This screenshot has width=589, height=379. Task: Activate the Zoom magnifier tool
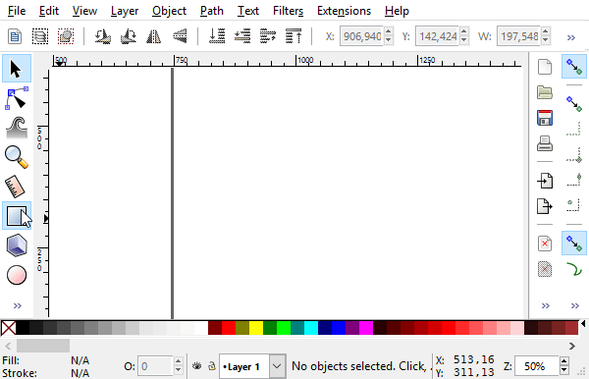tap(17, 157)
